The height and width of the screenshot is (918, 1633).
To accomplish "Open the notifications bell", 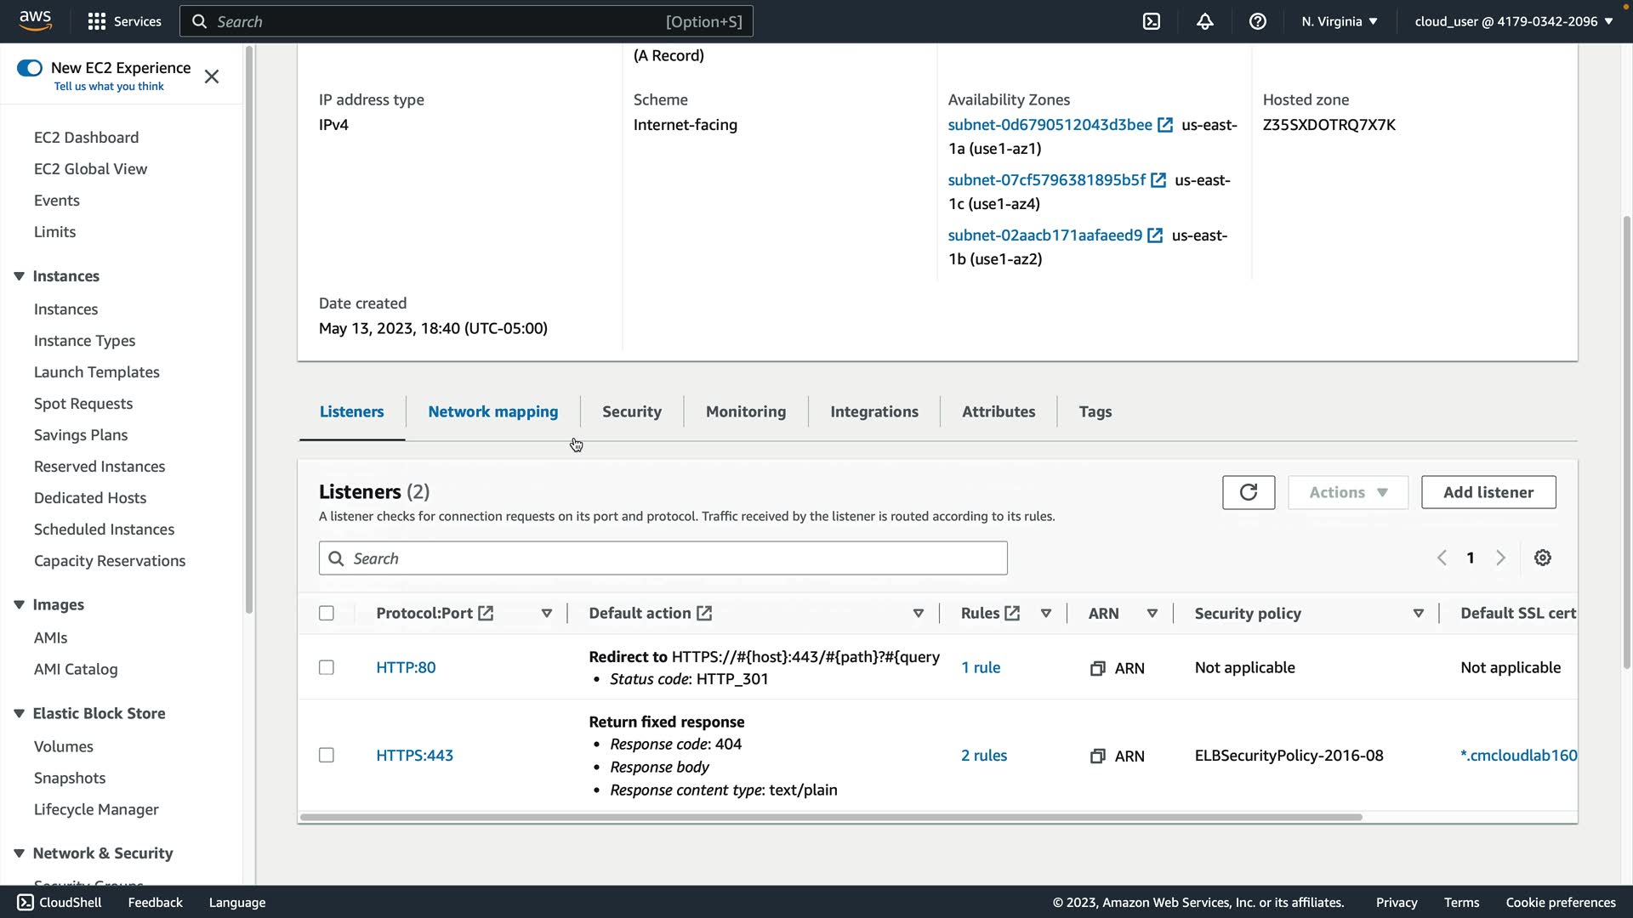I will pos(1204,21).
